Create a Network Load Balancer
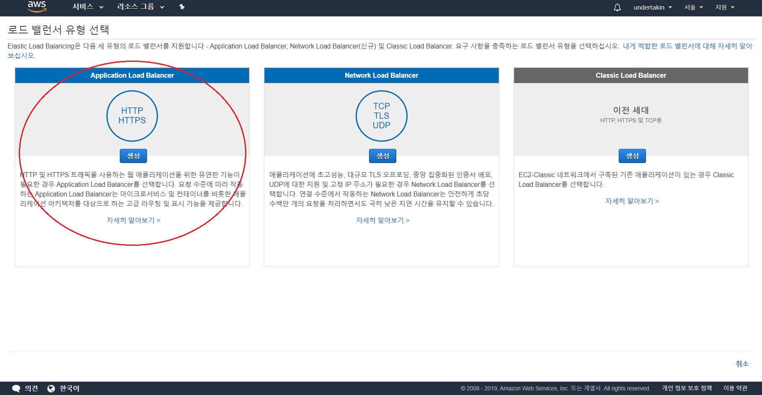Image resolution: width=762 pixels, height=395 pixels. click(x=382, y=156)
